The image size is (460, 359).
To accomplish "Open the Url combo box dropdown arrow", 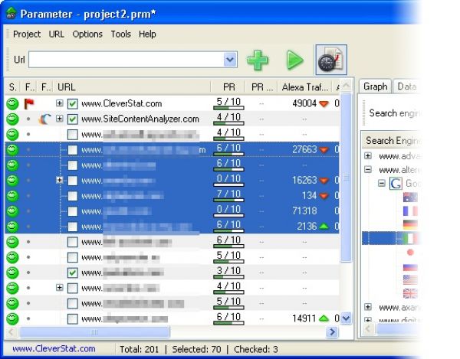I will click(230, 60).
